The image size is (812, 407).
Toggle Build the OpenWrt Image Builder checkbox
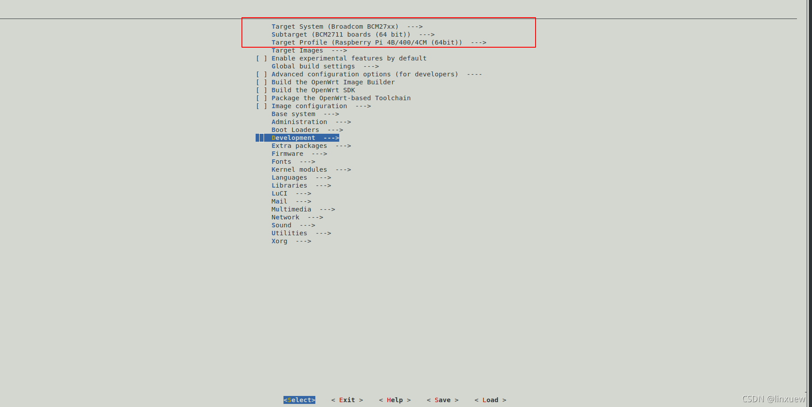tap(261, 82)
